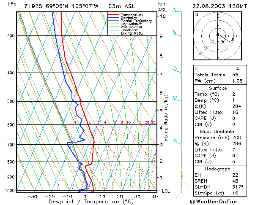The width and height of the screenshot is (266, 205).
Task: Click the 'Hodograph' section heading in the table
Action: click(218, 169)
